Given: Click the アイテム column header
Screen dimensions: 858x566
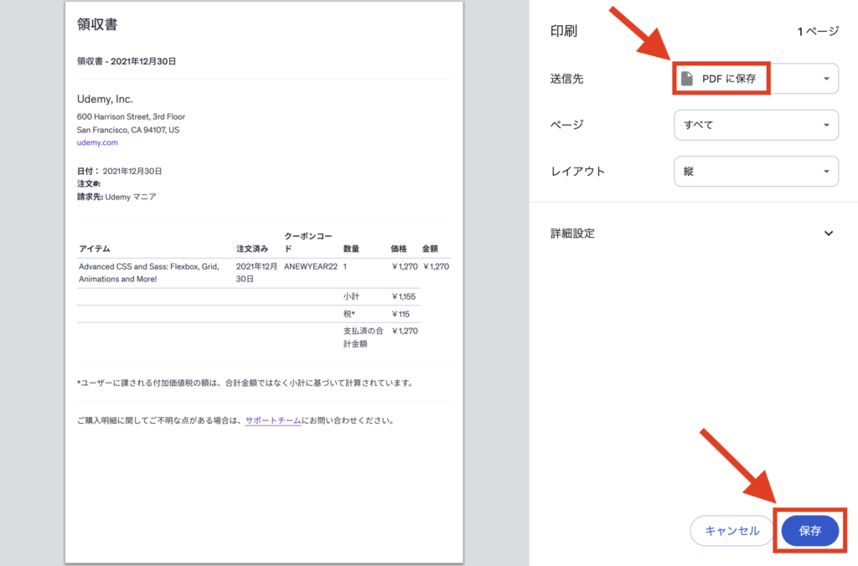Looking at the screenshot, I should coord(95,249).
